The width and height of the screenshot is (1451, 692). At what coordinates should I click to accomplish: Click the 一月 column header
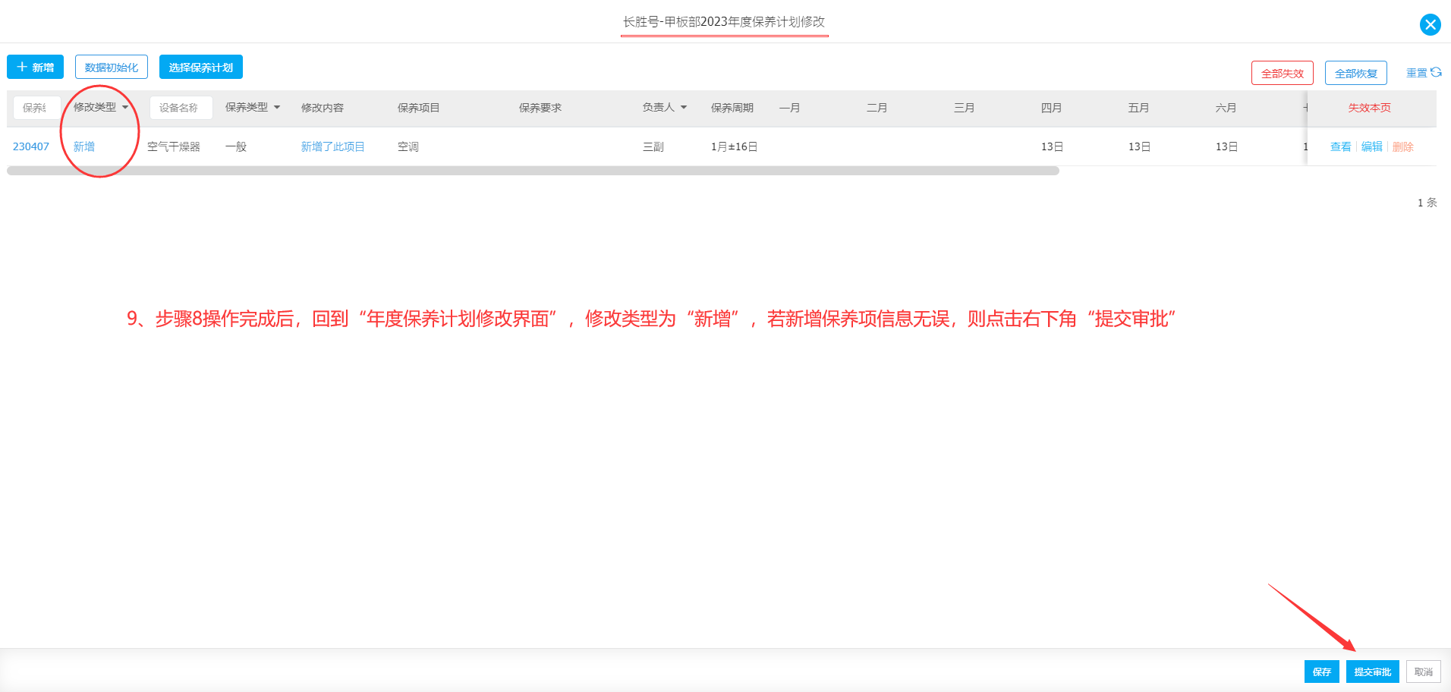[x=789, y=108]
